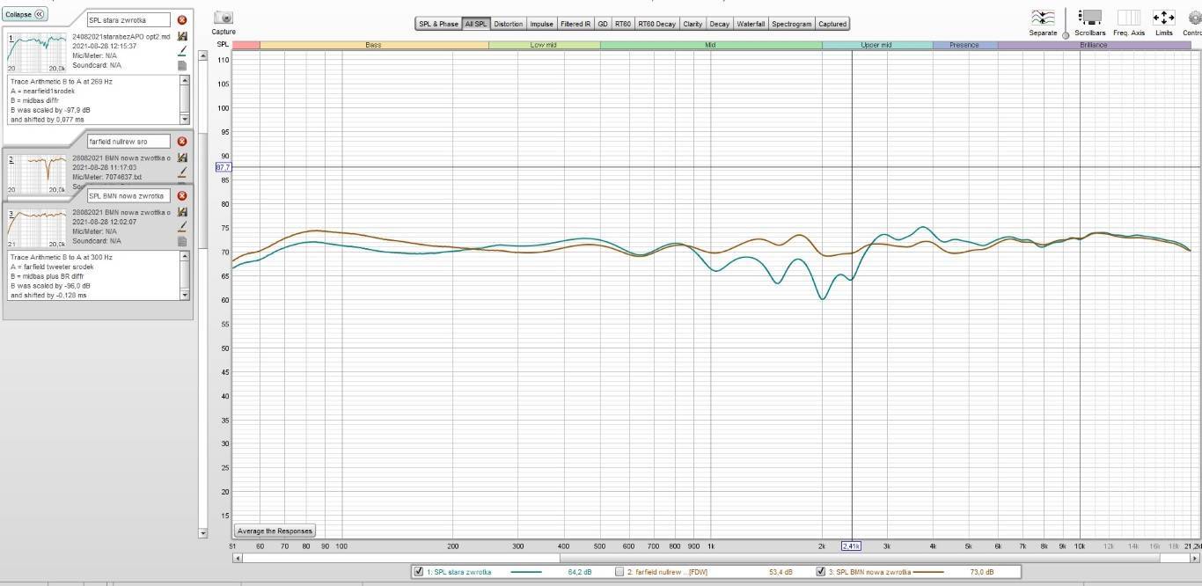Save measurement 3 with the disk icon

[x=182, y=212]
